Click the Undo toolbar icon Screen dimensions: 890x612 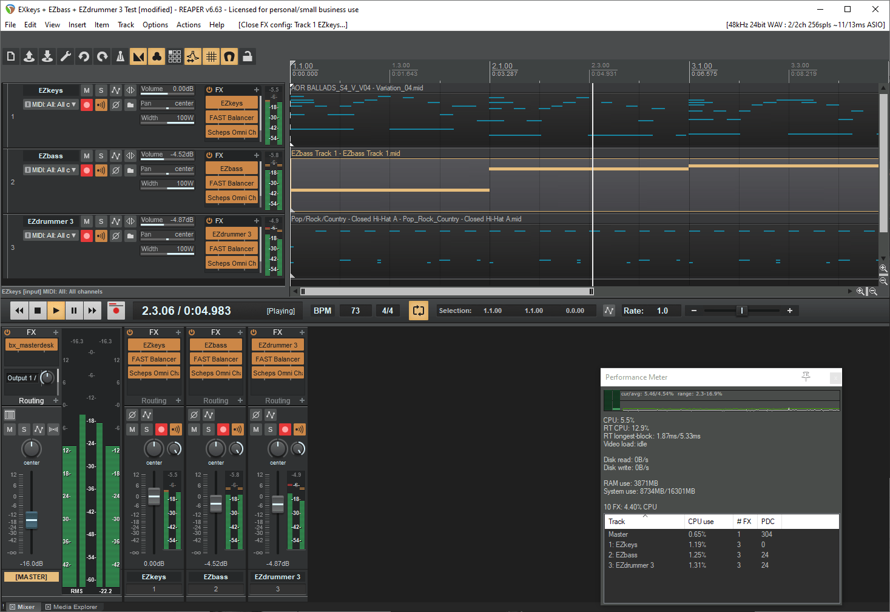(84, 56)
